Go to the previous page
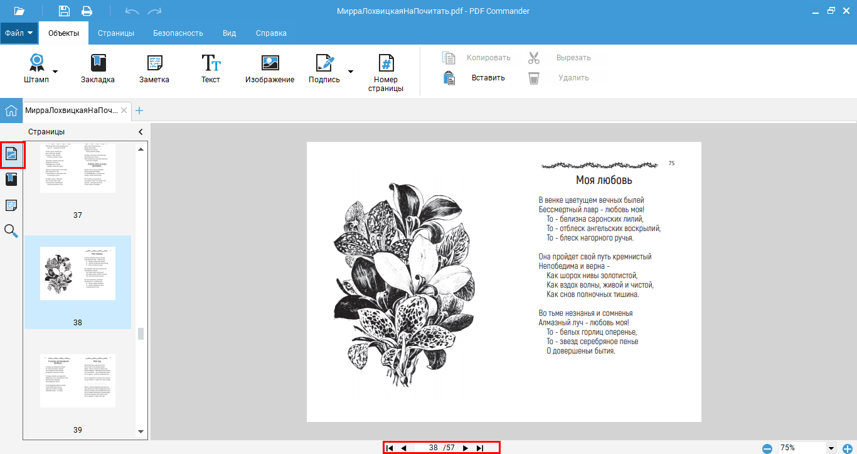857x454 pixels. point(404,448)
